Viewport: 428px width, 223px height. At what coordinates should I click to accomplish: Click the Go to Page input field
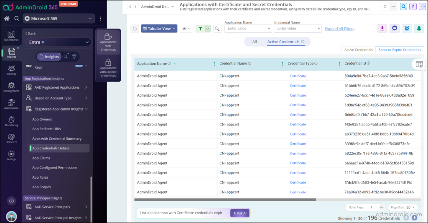372,208
